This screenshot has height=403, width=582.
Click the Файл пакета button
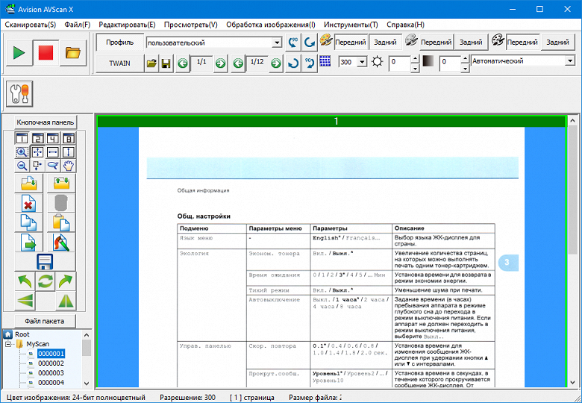point(45,321)
